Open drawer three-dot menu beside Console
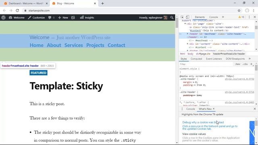 coord(182,109)
